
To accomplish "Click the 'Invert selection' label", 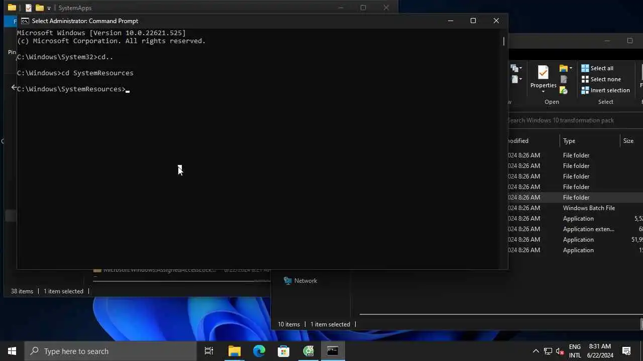I will point(610,90).
